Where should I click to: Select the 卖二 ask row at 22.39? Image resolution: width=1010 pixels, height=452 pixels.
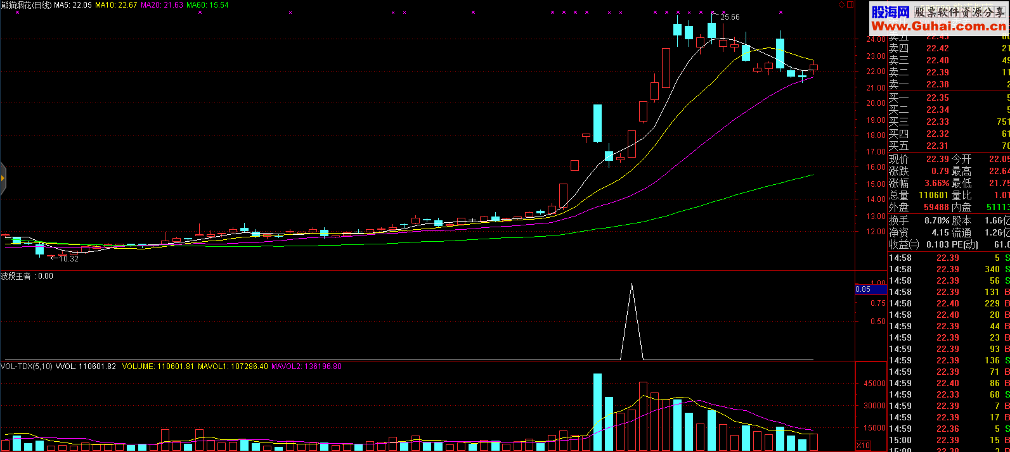948,73
